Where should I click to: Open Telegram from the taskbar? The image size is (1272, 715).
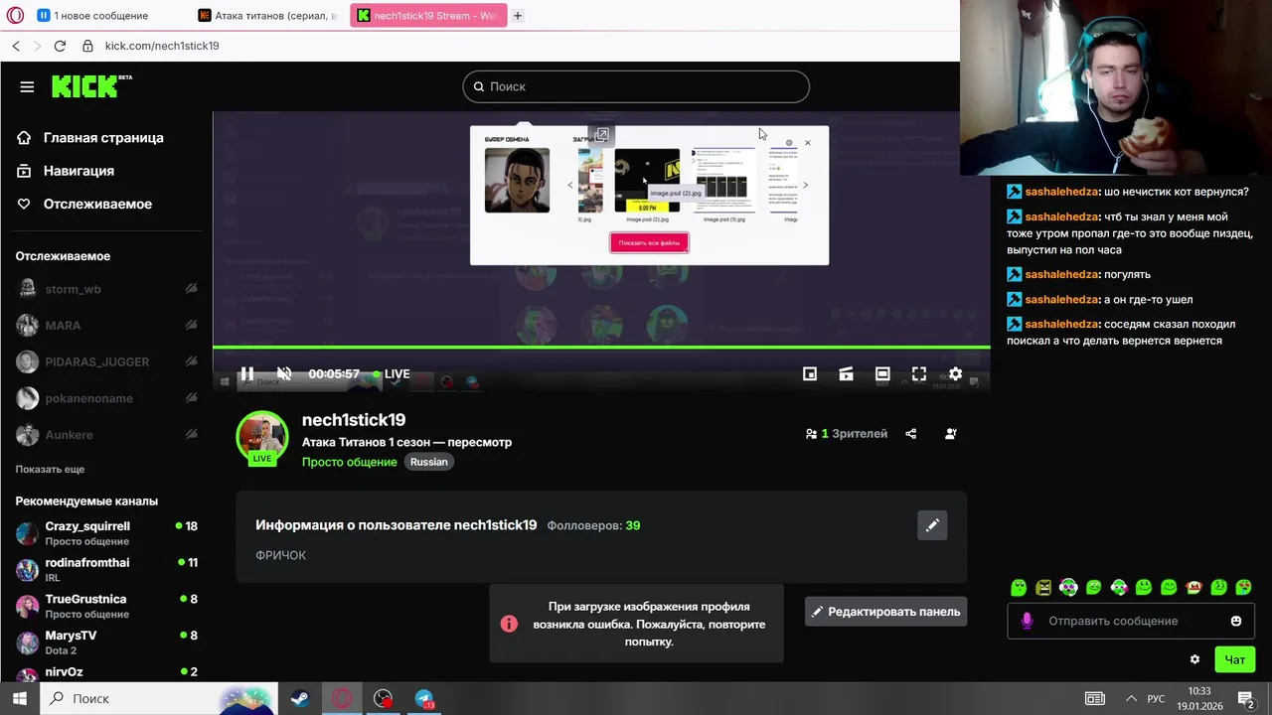click(x=425, y=698)
